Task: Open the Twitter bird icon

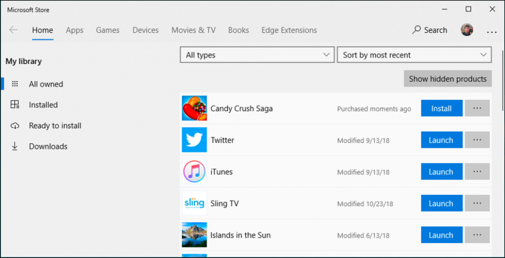Action: point(194,140)
